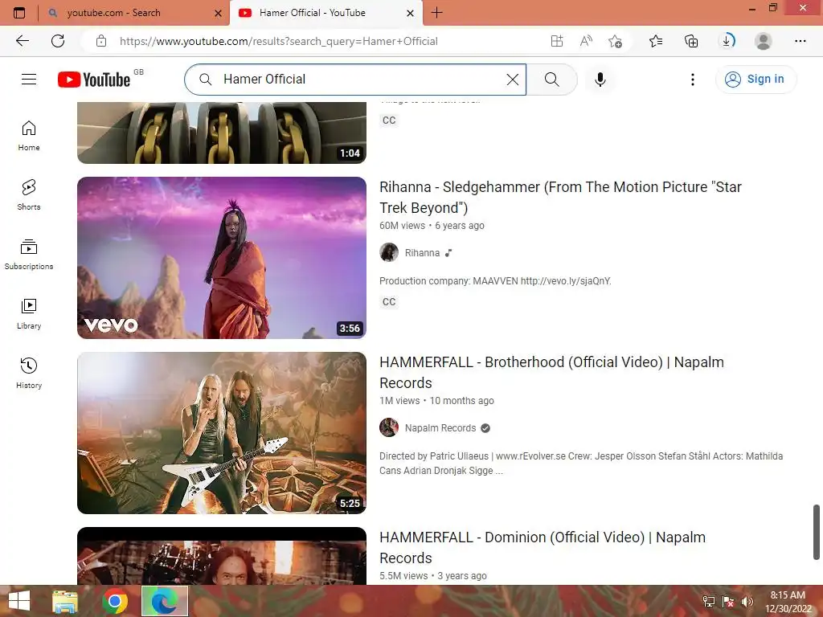Image resolution: width=823 pixels, height=617 pixels.
Task: Open the clock showing 8:15 AM
Action: 788,602
